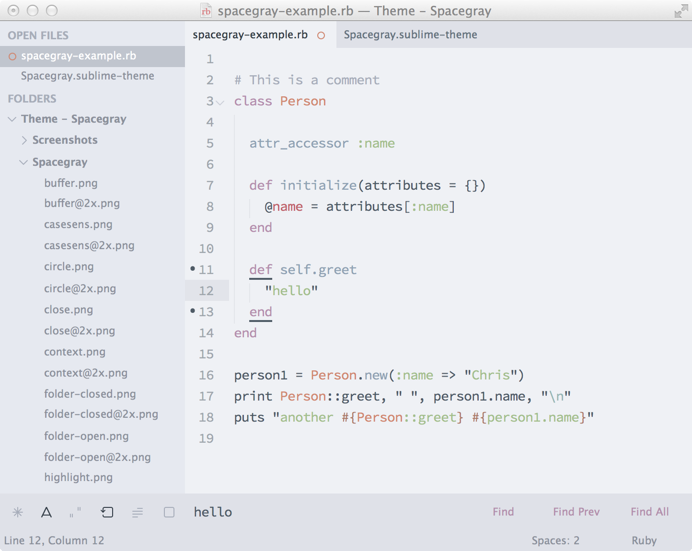The image size is (692, 551).
Task: Click the "hello" string on line 12
Action: pos(291,291)
